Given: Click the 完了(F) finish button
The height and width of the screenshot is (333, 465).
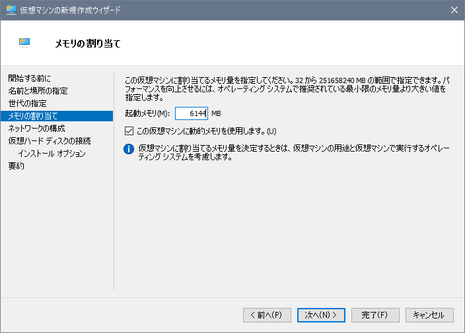Looking at the screenshot, I should [x=375, y=315].
